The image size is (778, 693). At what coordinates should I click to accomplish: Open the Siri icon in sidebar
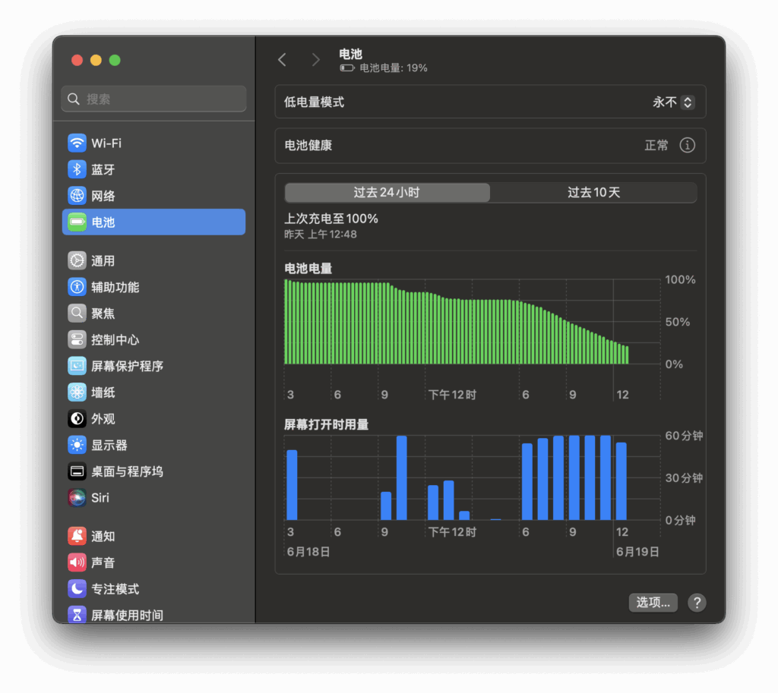(x=77, y=498)
